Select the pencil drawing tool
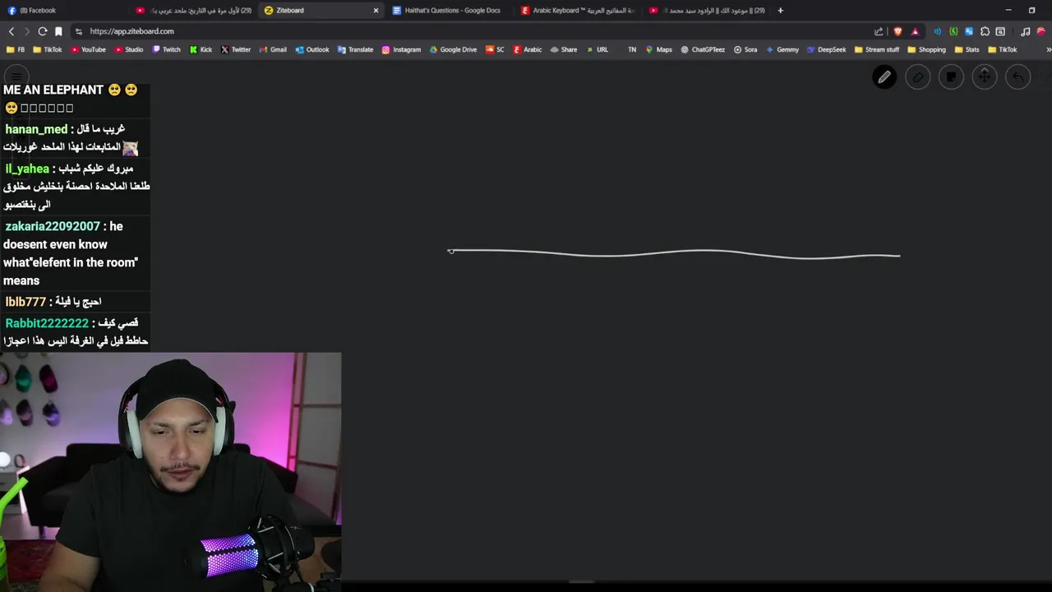Screen dimensions: 1052x592 (884, 77)
